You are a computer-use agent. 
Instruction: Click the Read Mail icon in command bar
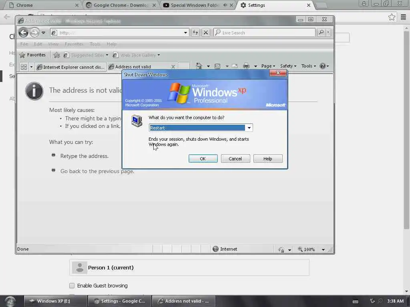pyautogui.click(x=235, y=66)
